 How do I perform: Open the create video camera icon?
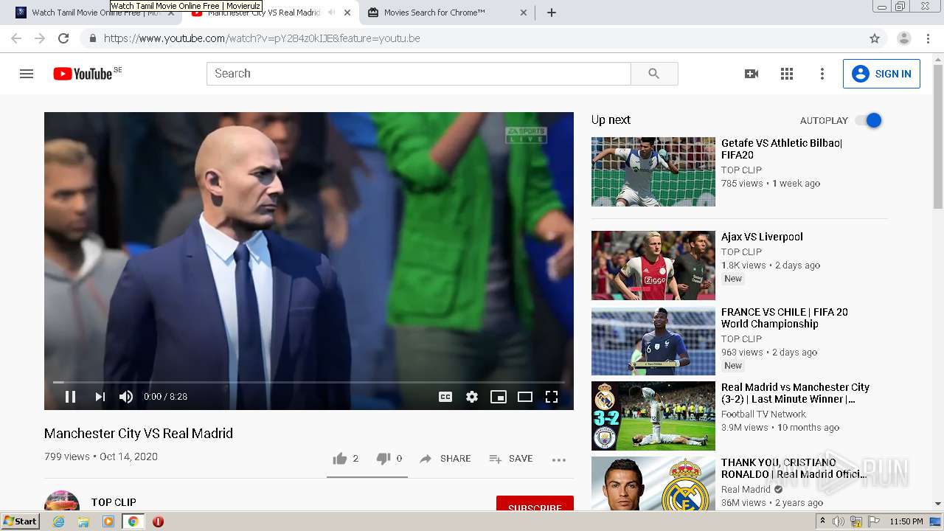tap(752, 74)
